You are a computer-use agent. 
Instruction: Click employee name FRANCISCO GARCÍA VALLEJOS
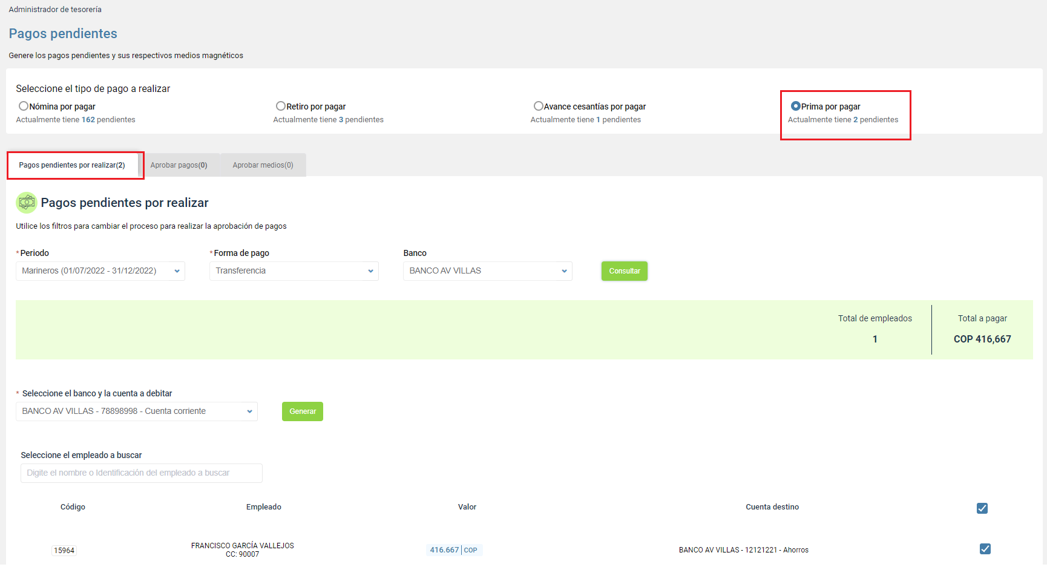pos(243,546)
